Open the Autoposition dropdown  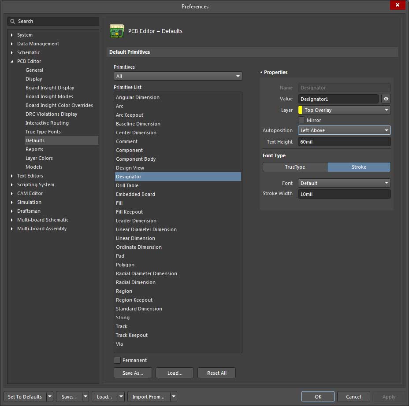point(344,130)
